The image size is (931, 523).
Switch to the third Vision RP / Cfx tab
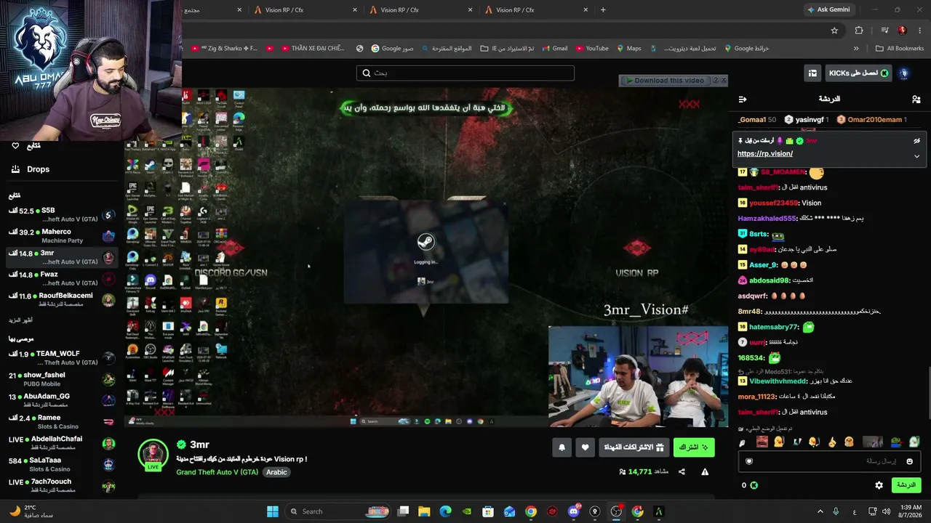(537, 10)
